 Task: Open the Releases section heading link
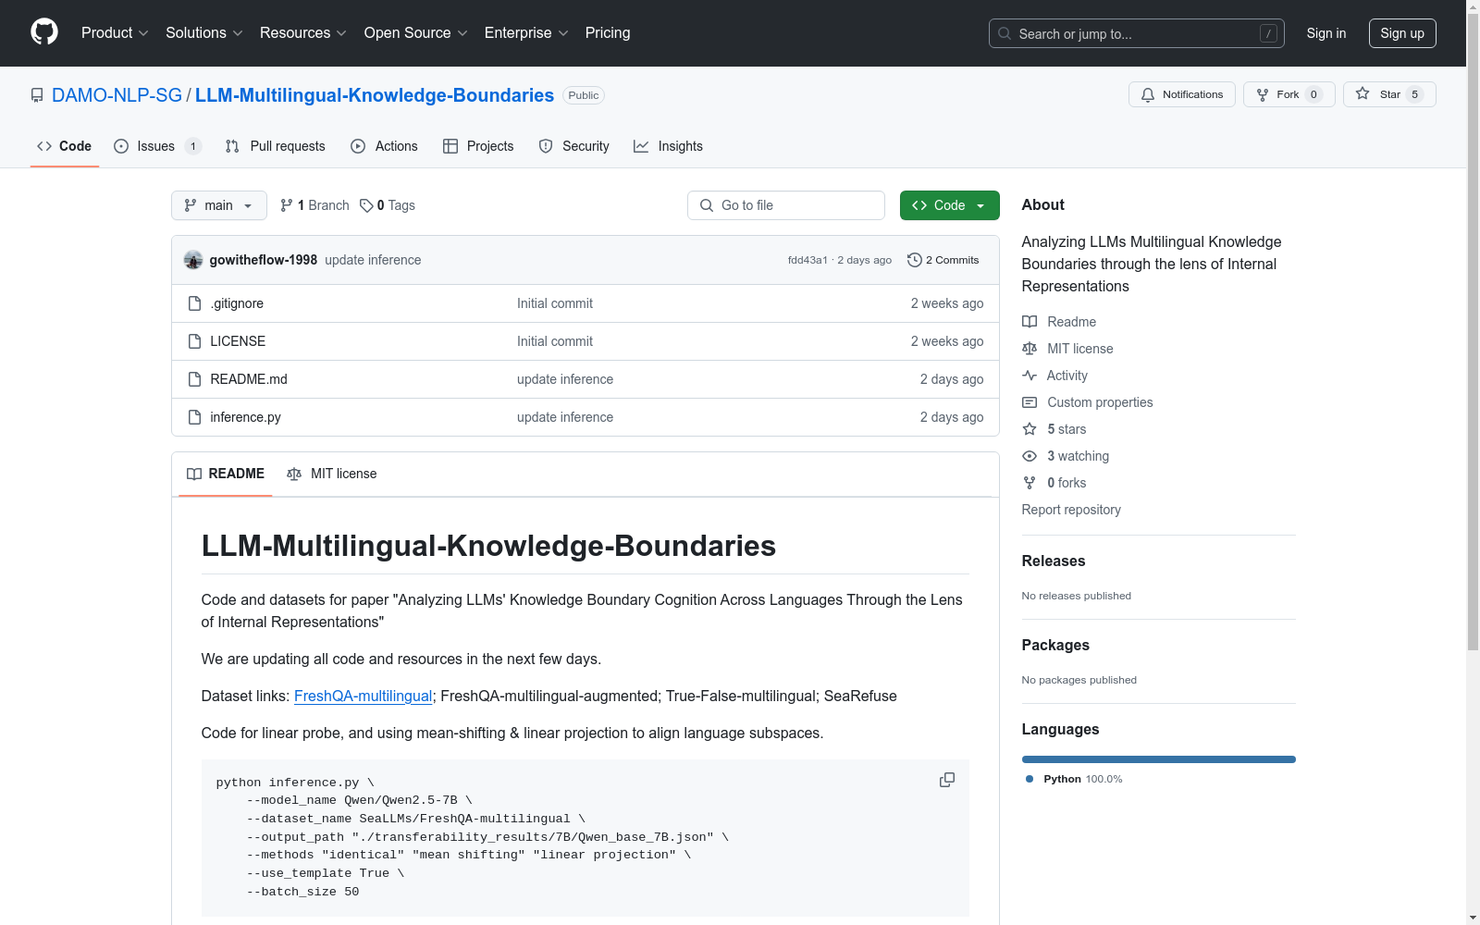[1054, 561]
